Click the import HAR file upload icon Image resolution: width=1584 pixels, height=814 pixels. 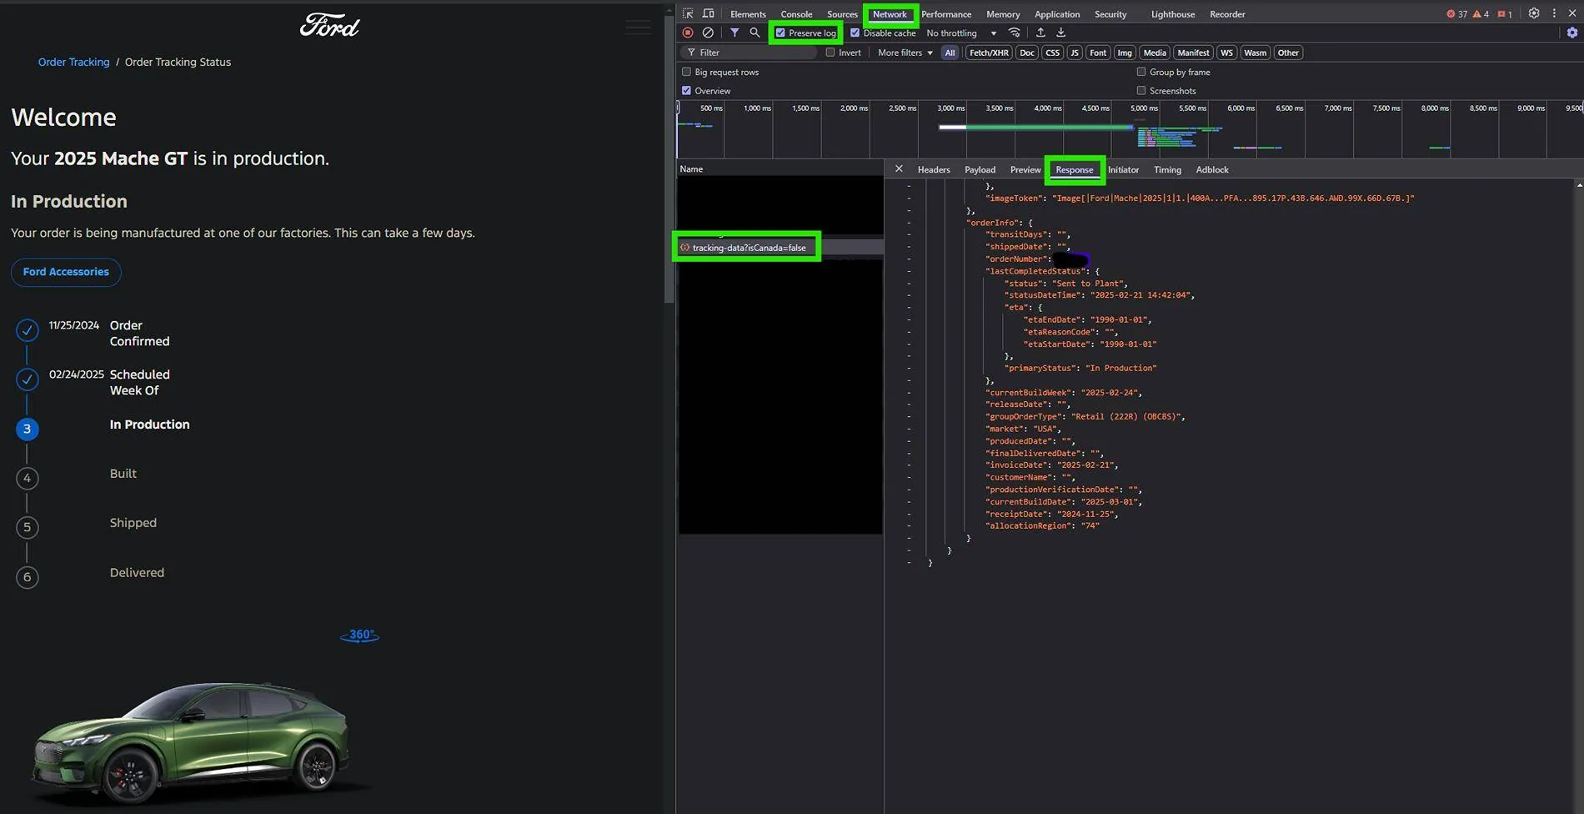click(1040, 33)
